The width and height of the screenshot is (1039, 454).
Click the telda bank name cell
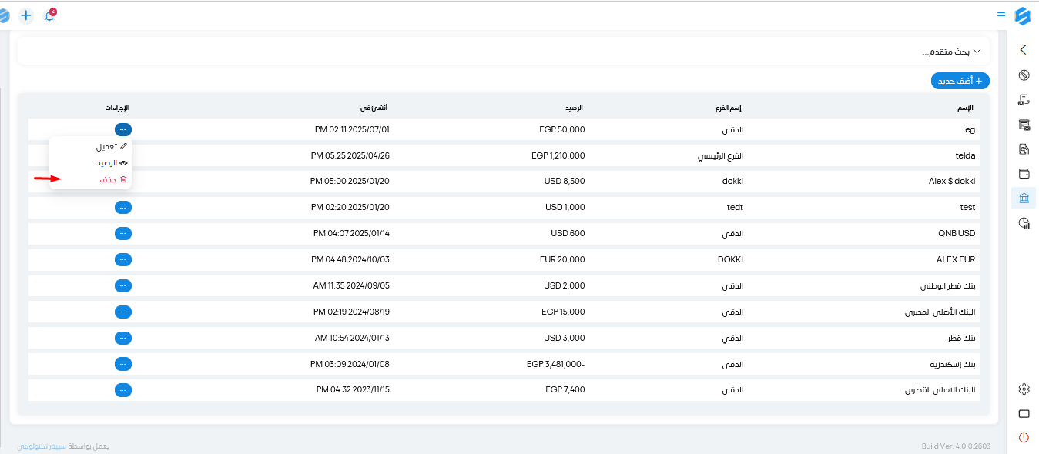tap(965, 155)
